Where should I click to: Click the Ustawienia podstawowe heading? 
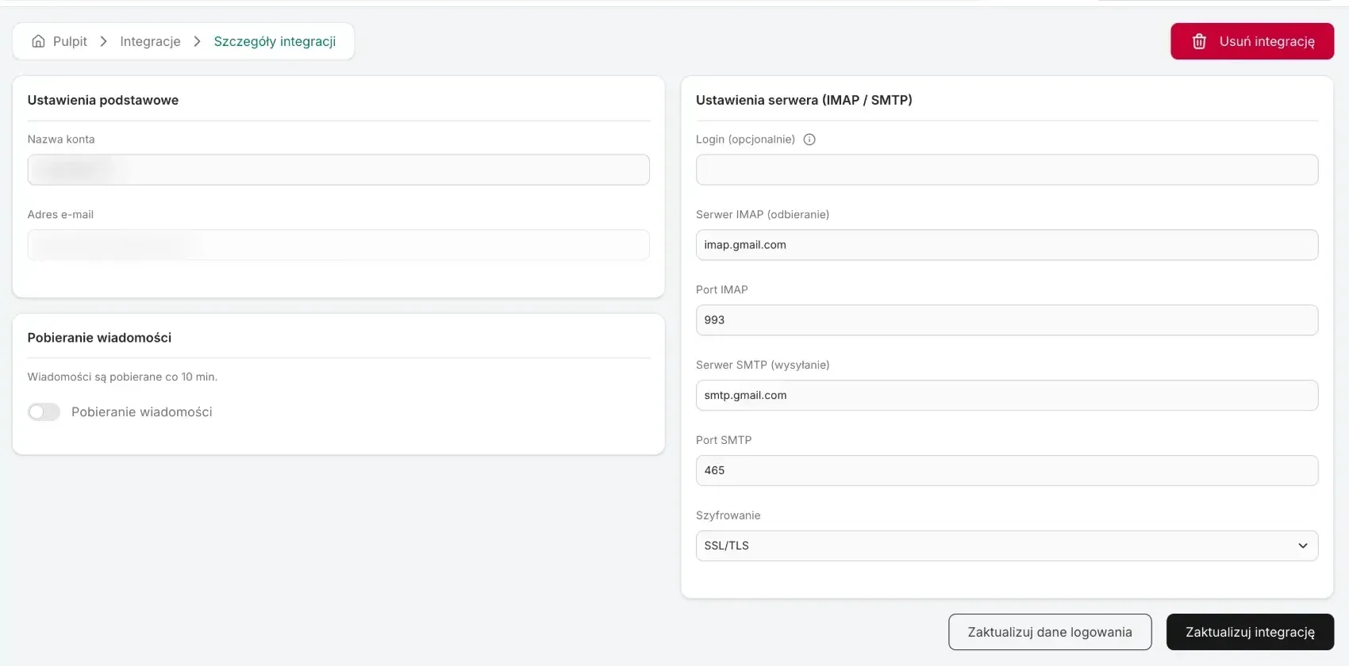103,100
